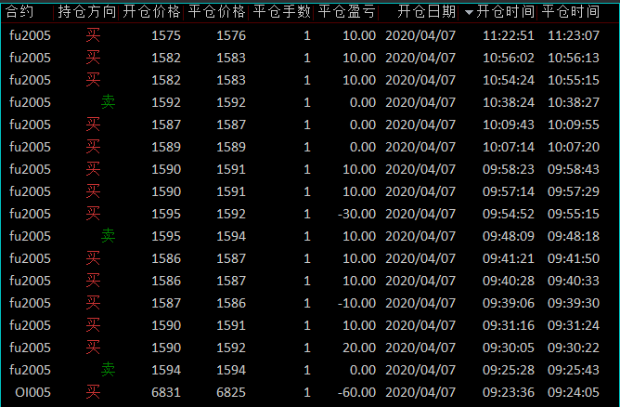Click the date 2020/04/07 in OI005 row
Image resolution: width=620 pixels, height=407 pixels.
pos(420,392)
